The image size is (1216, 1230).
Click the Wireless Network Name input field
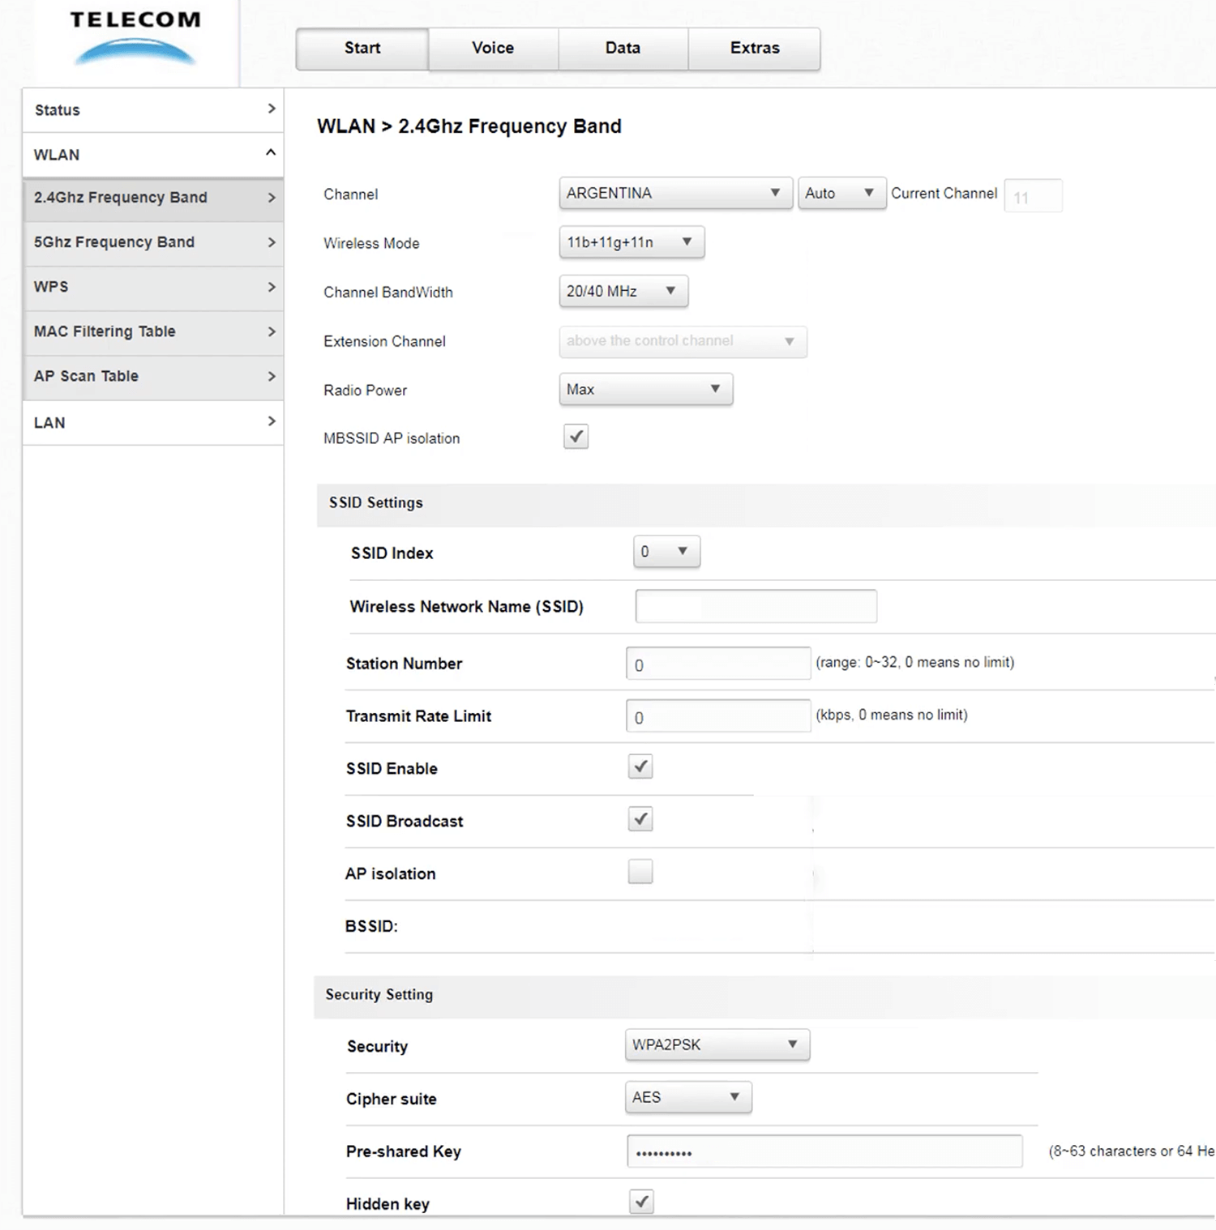pyautogui.click(x=756, y=606)
